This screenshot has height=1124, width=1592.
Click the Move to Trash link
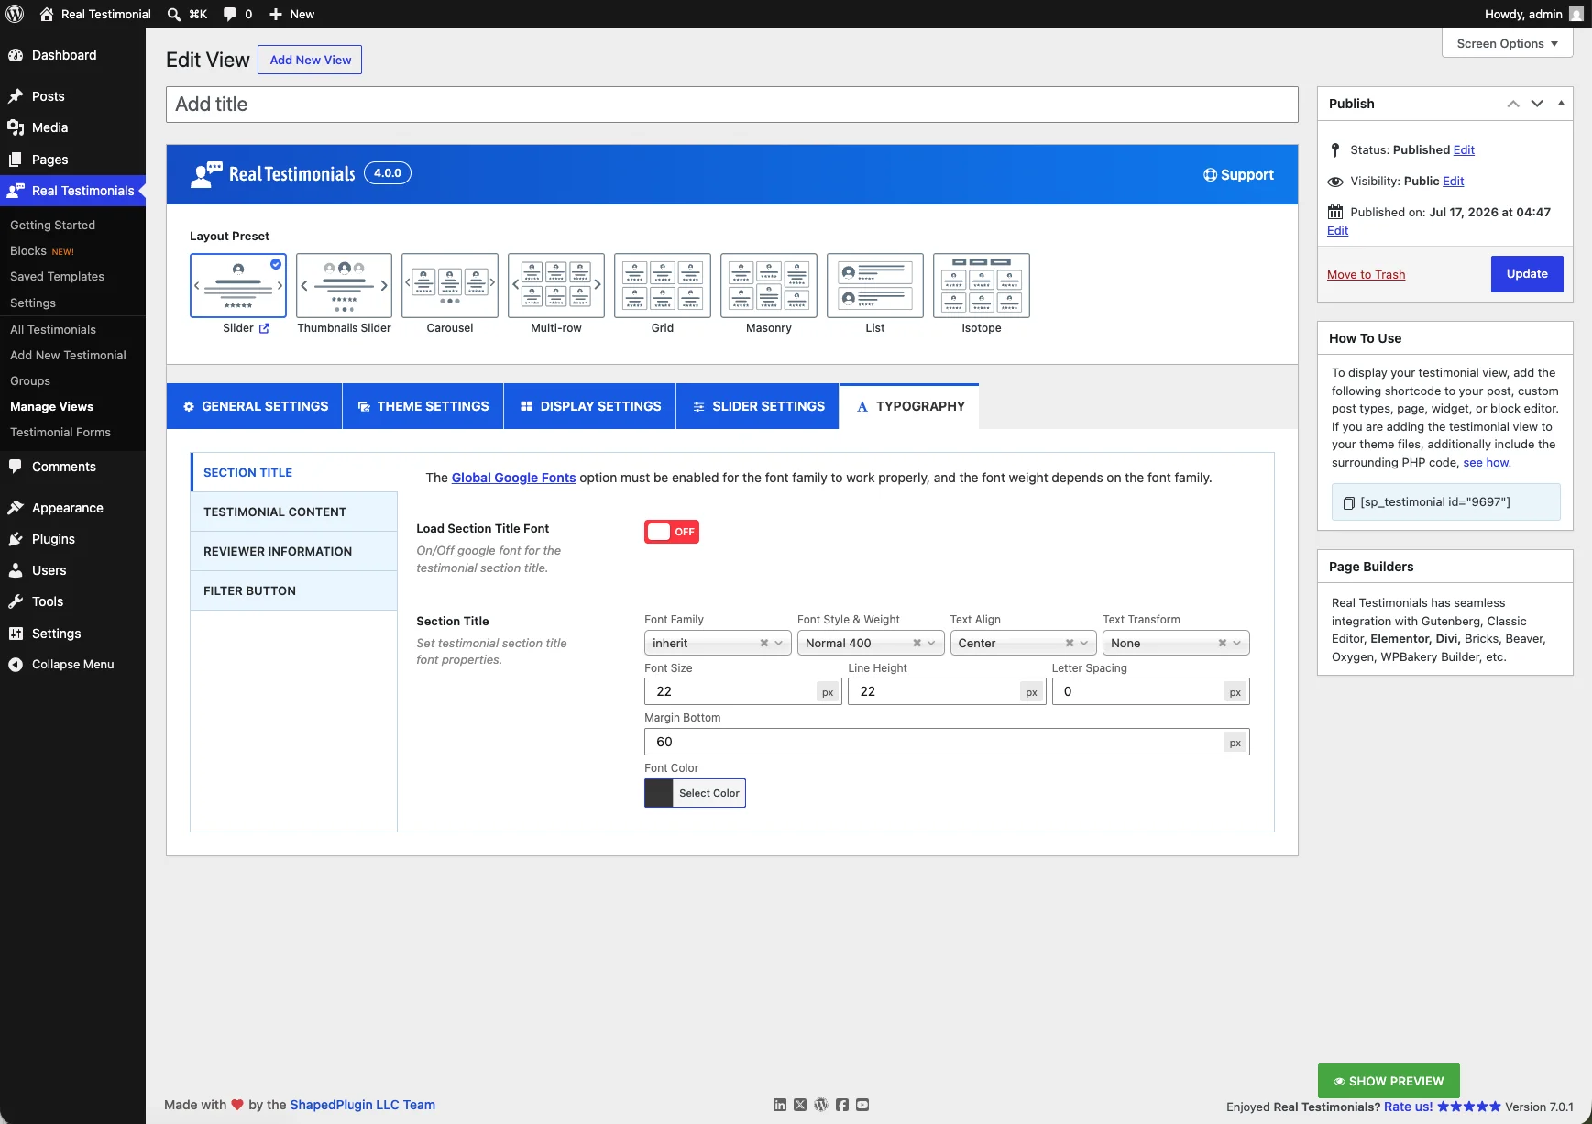click(x=1366, y=275)
